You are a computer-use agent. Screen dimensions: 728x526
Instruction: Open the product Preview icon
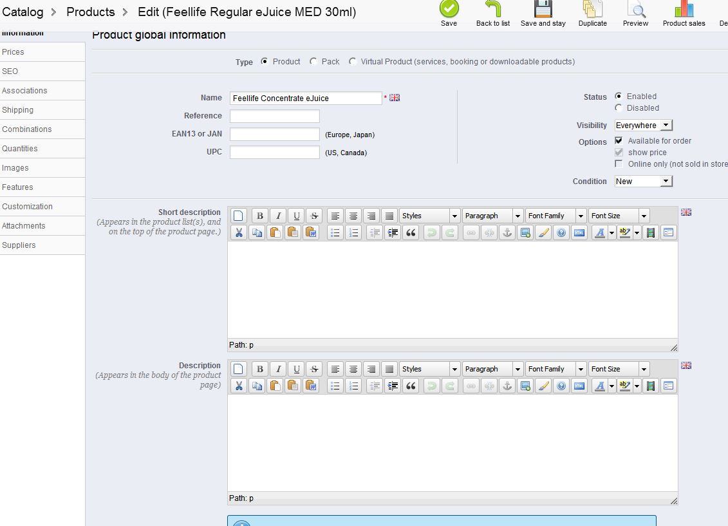tap(635, 8)
